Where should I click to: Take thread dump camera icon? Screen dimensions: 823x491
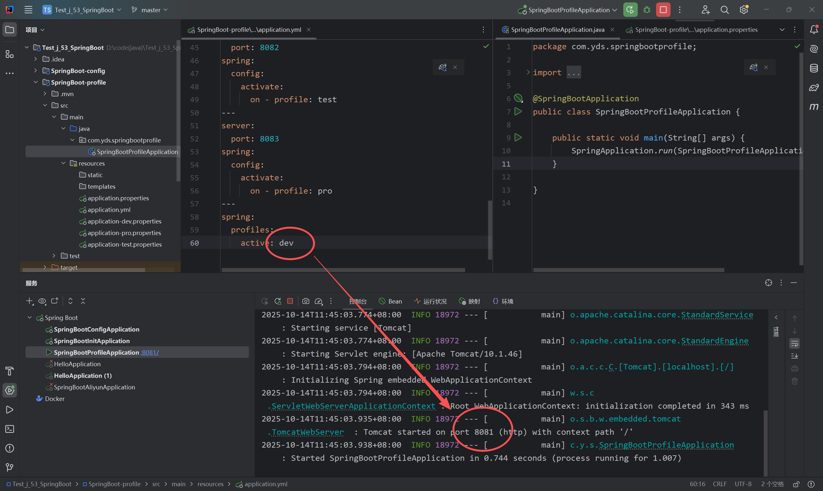[x=306, y=301]
